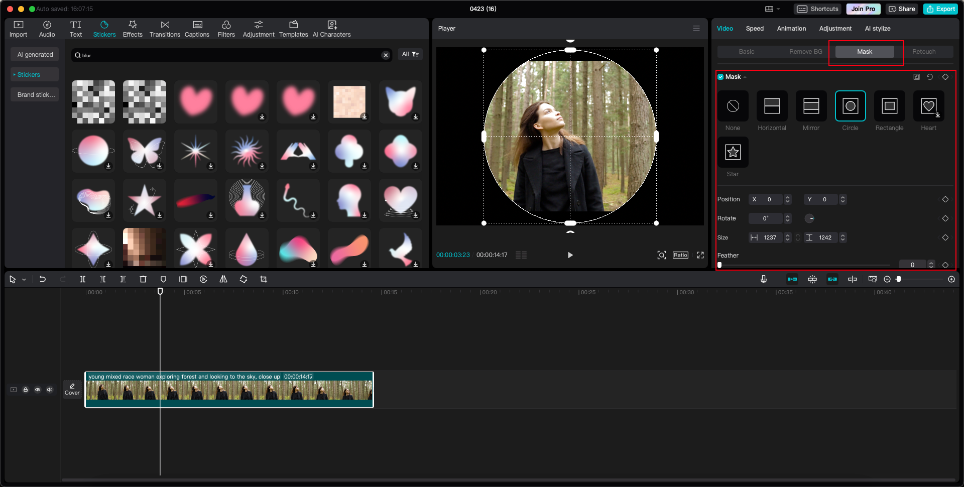Screen dimensions: 964x487
Task: Open the Effects panel
Action: coord(133,29)
